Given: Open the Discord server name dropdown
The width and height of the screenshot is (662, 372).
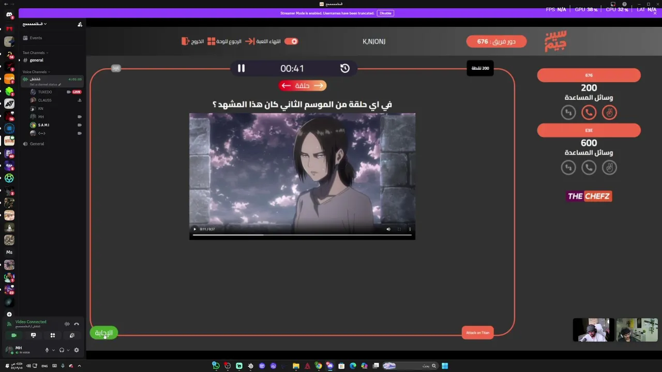Looking at the screenshot, I should coord(35,24).
